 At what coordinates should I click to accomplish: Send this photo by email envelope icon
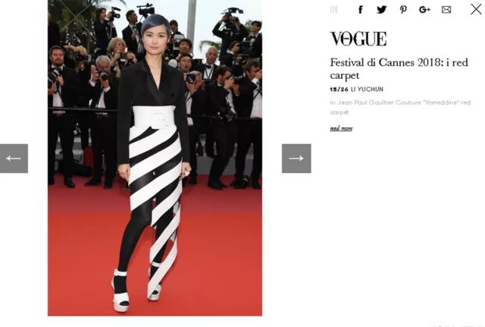(446, 10)
